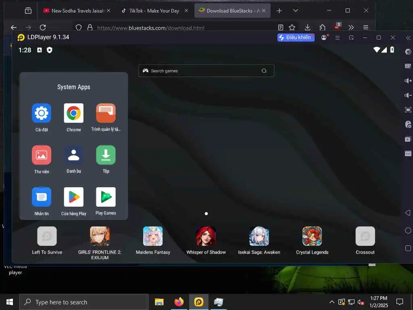Click the Firefox reload button
Viewport: 413px width, 310px height.
point(43,27)
